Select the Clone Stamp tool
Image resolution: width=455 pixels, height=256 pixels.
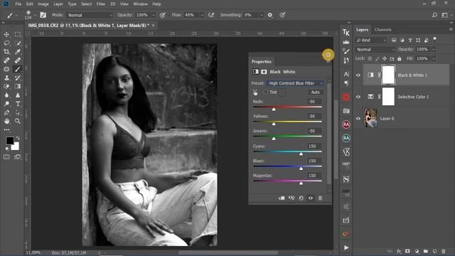6,78
